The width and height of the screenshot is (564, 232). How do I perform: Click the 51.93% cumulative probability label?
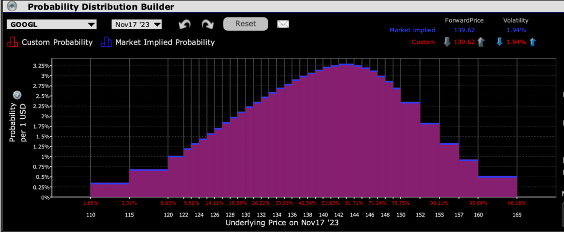(x=331, y=203)
